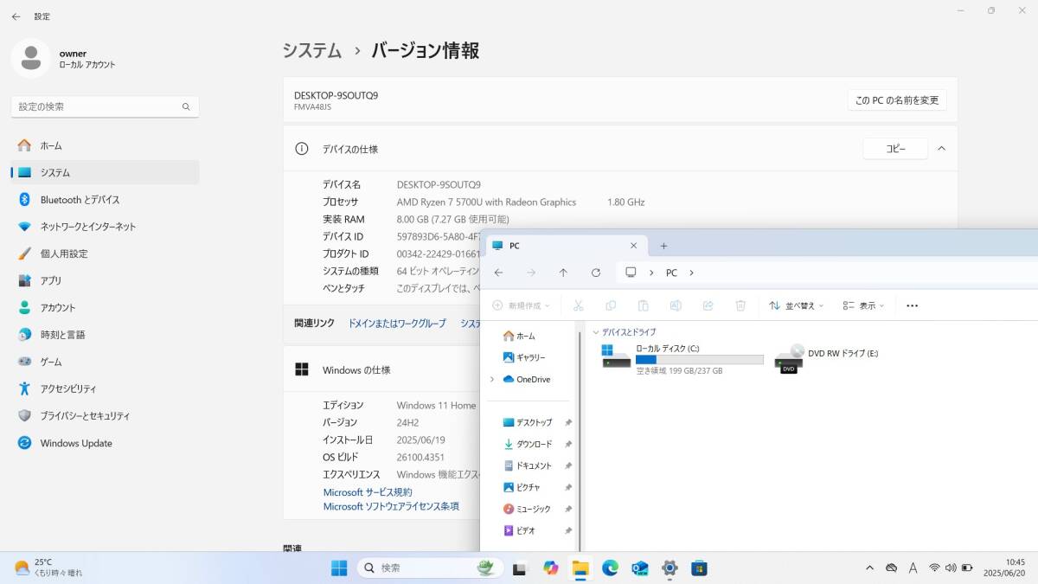Open the Settings gear icon in the taskbar
This screenshot has width=1038, height=584.
(x=669, y=568)
